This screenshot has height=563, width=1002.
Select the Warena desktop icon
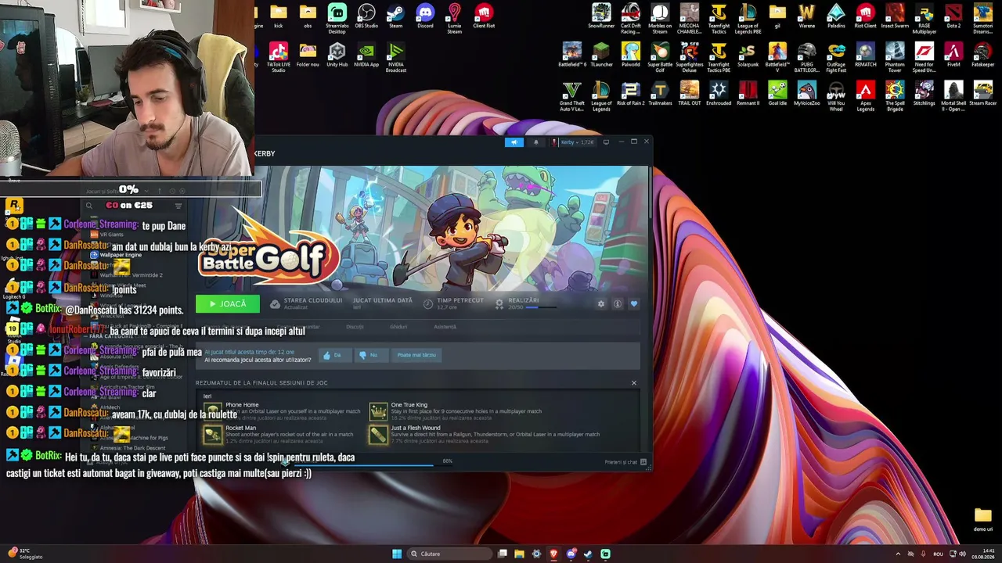pos(807,16)
